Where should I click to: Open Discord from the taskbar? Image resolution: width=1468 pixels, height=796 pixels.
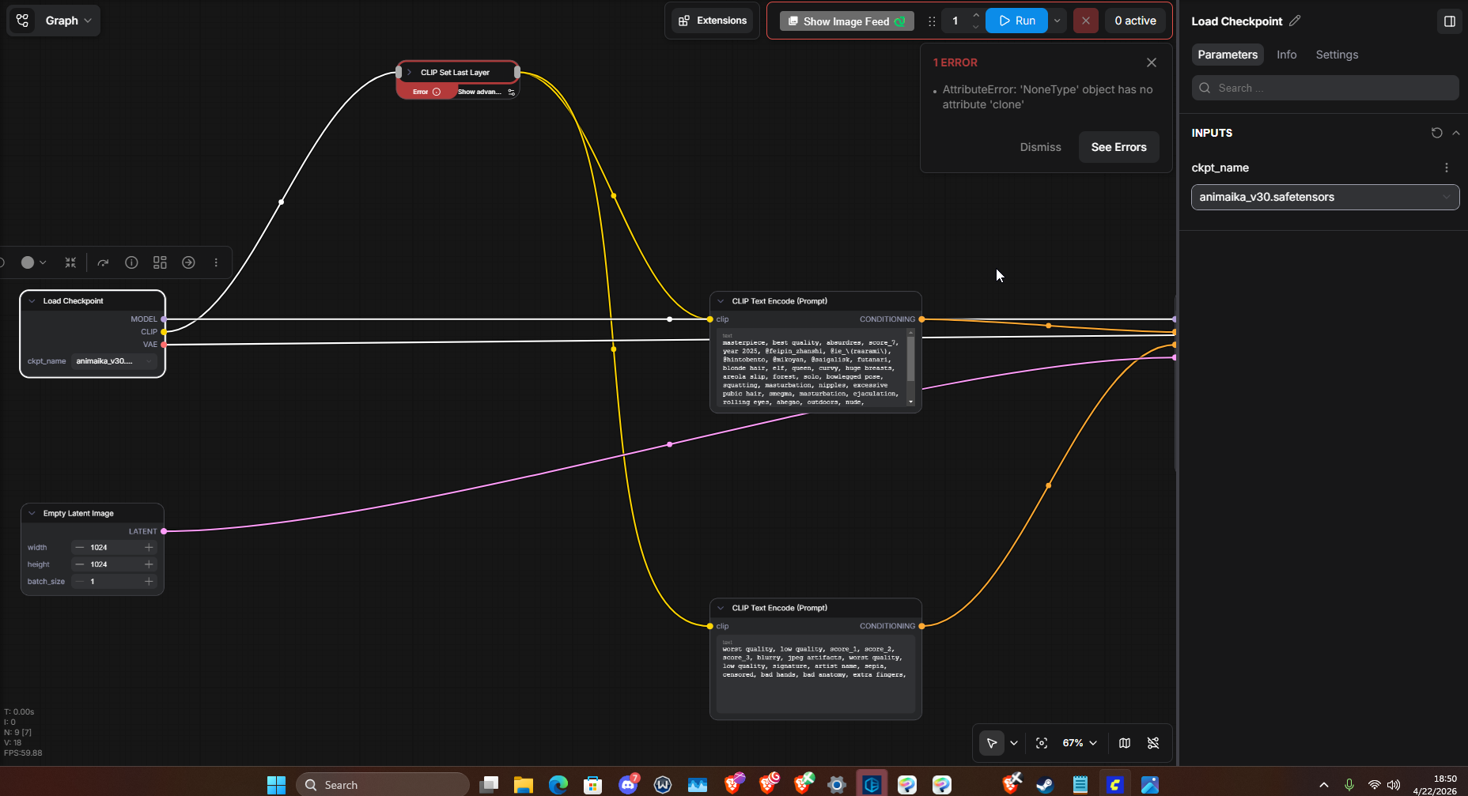629,785
